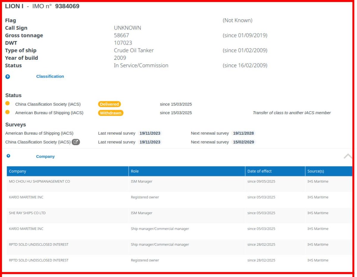Open the Company section heading
This screenshot has width=357, height=277.
(x=45, y=156)
